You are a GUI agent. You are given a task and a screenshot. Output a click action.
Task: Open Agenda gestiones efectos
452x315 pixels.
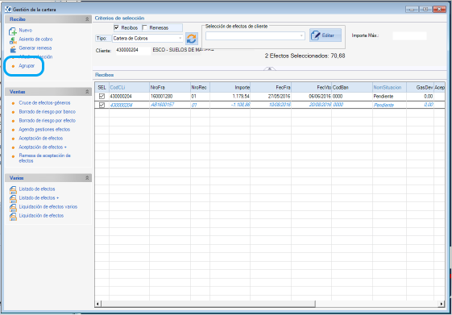click(x=44, y=130)
